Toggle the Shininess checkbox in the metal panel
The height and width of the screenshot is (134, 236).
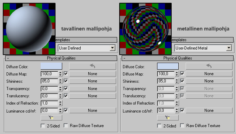[x=182, y=81]
